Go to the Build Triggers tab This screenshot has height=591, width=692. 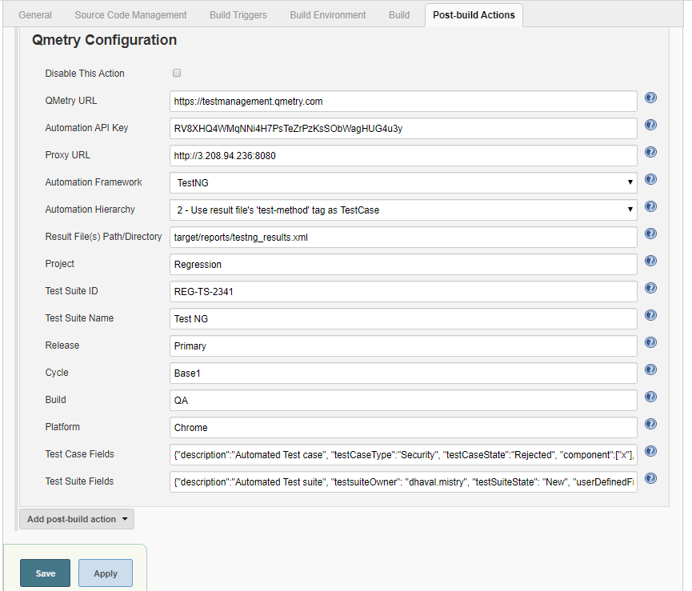238,15
